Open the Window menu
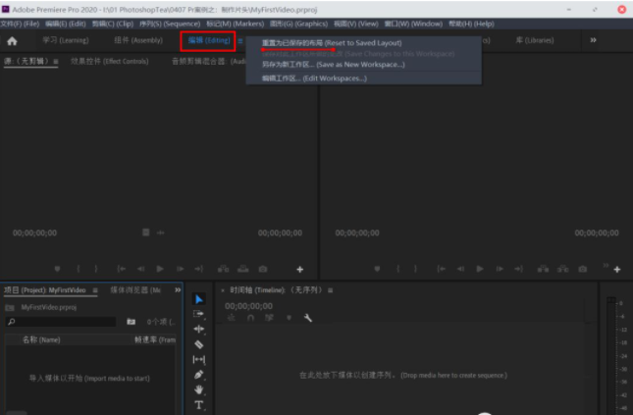 tap(413, 24)
